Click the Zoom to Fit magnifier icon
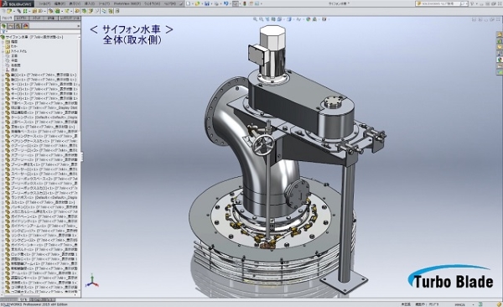The image size is (503, 307). click(x=256, y=19)
